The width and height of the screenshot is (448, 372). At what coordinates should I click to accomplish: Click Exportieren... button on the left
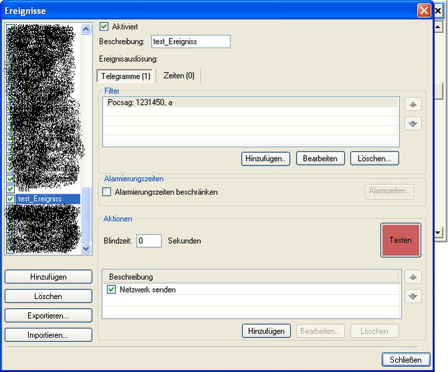click(48, 315)
